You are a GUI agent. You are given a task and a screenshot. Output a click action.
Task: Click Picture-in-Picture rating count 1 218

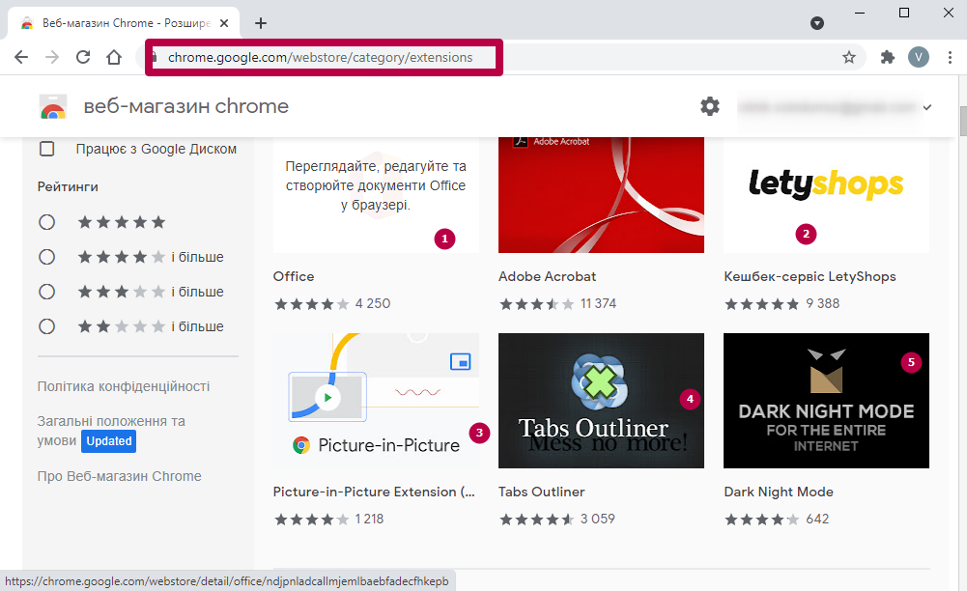tap(369, 519)
